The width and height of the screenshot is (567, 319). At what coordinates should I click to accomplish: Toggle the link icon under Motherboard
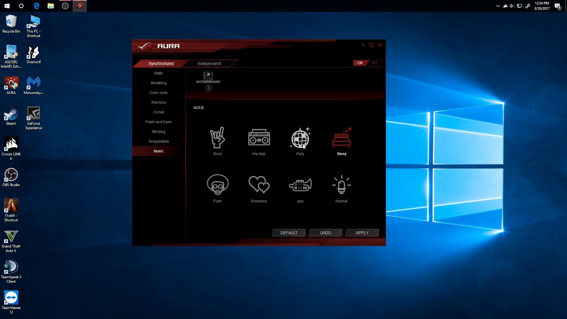tap(209, 88)
